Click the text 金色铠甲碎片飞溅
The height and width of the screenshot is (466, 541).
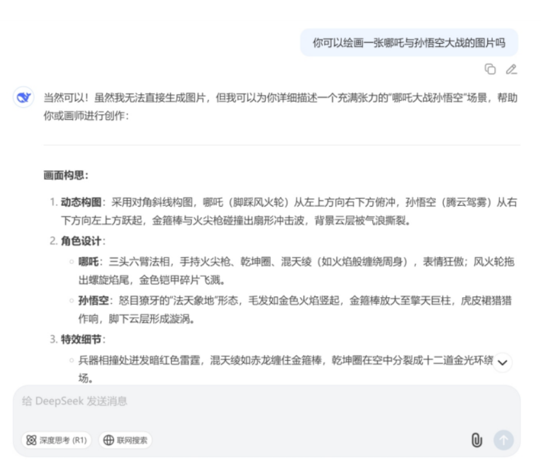coord(180,280)
